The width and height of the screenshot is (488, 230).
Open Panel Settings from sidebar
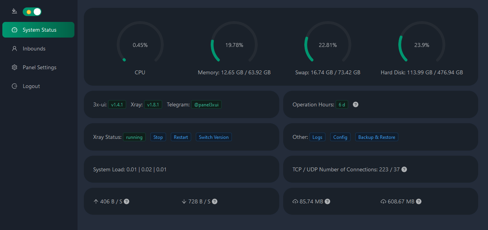[39, 67]
